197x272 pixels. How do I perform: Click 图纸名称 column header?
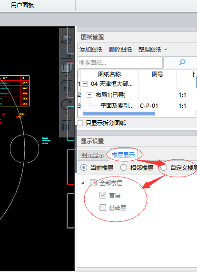pyautogui.click(x=109, y=74)
